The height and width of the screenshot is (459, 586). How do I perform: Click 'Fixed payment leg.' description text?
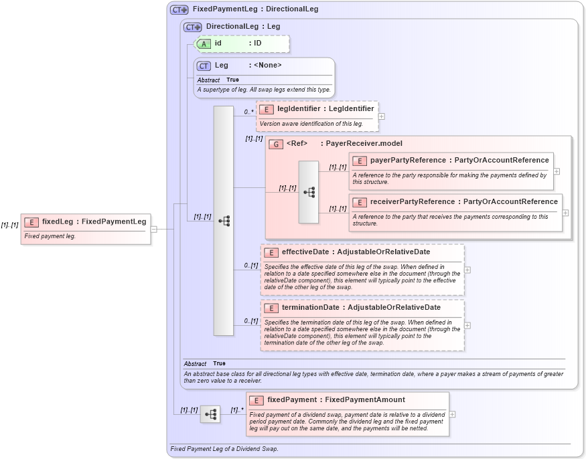[x=50, y=236]
